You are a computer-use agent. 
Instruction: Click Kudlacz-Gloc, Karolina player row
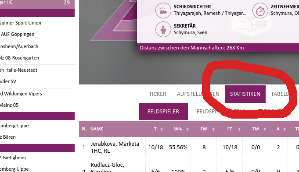pos(189,167)
